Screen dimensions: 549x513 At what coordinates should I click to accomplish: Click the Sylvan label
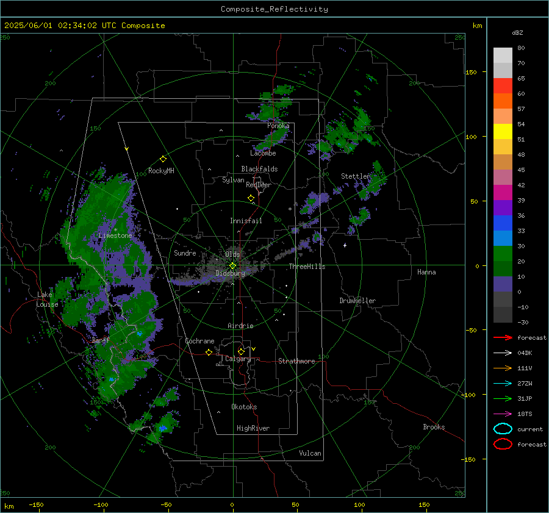tap(233, 180)
